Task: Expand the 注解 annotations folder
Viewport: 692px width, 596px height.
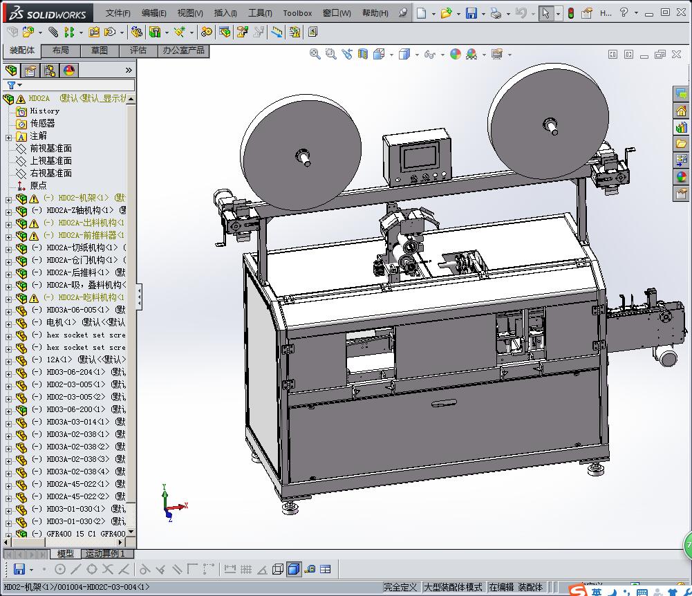Action: click(8, 136)
